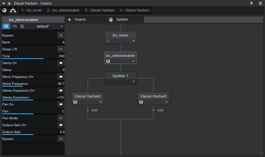The image size is (265, 157).
Task: Click the Damp parameter row
Action: (33, 70)
